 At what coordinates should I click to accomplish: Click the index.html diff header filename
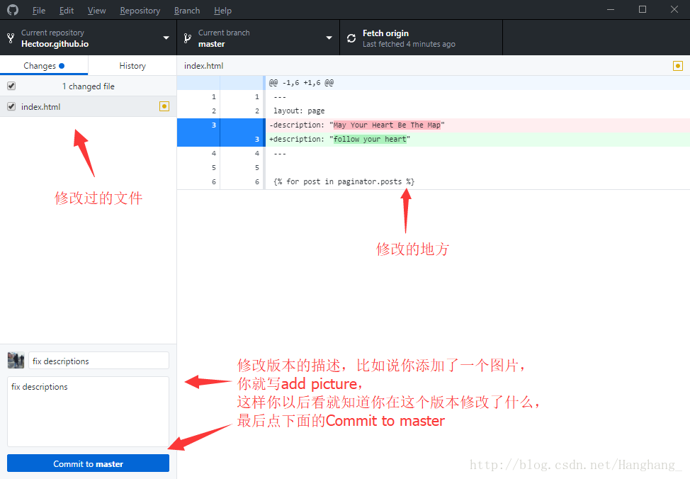204,66
